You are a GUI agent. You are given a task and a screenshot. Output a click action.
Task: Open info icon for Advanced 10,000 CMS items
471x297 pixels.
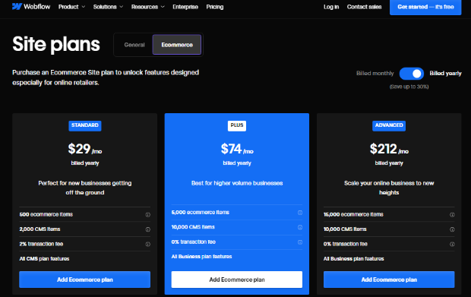(x=452, y=229)
